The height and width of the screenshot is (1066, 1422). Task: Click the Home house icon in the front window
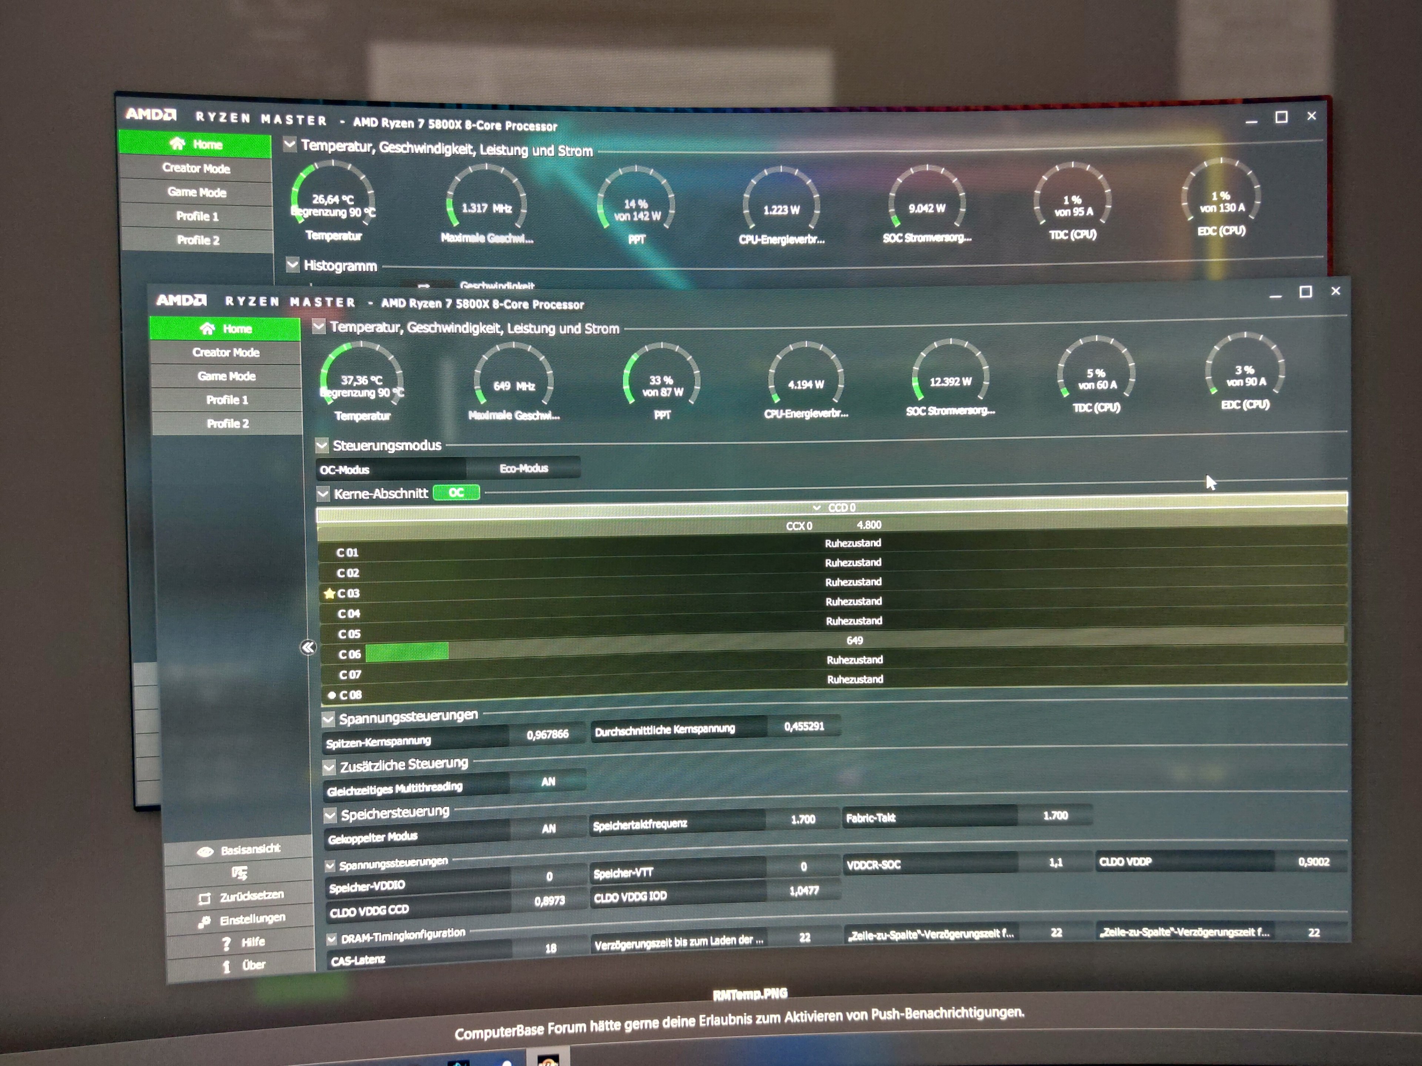[x=207, y=329]
